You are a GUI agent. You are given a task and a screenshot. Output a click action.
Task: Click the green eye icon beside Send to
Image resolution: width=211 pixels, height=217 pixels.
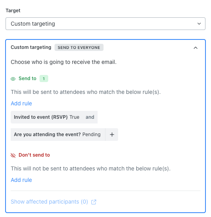[x=13, y=79]
